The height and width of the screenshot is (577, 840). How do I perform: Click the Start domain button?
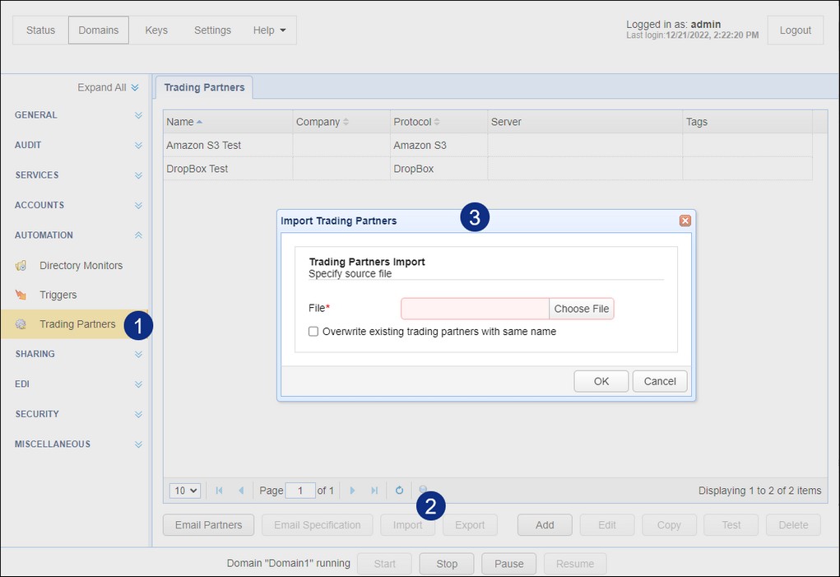tap(385, 564)
